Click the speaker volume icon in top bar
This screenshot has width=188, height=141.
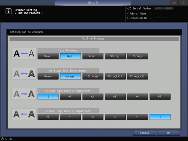point(174,3)
